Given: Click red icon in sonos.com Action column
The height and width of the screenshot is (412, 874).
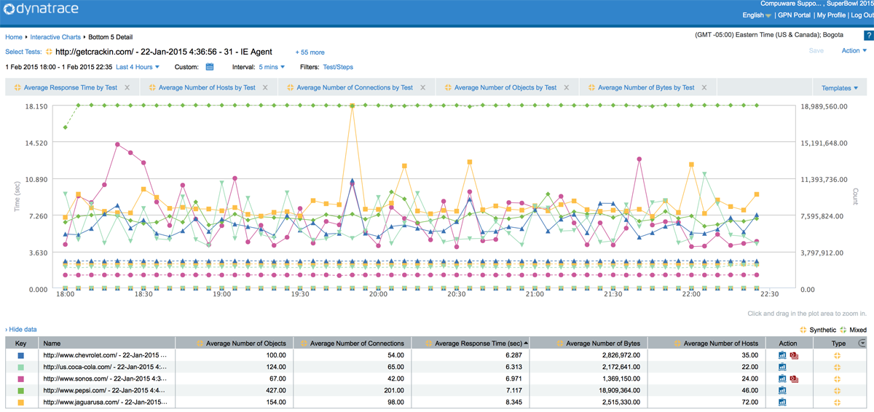Looking at the screenshot, I should coord(793,379).
